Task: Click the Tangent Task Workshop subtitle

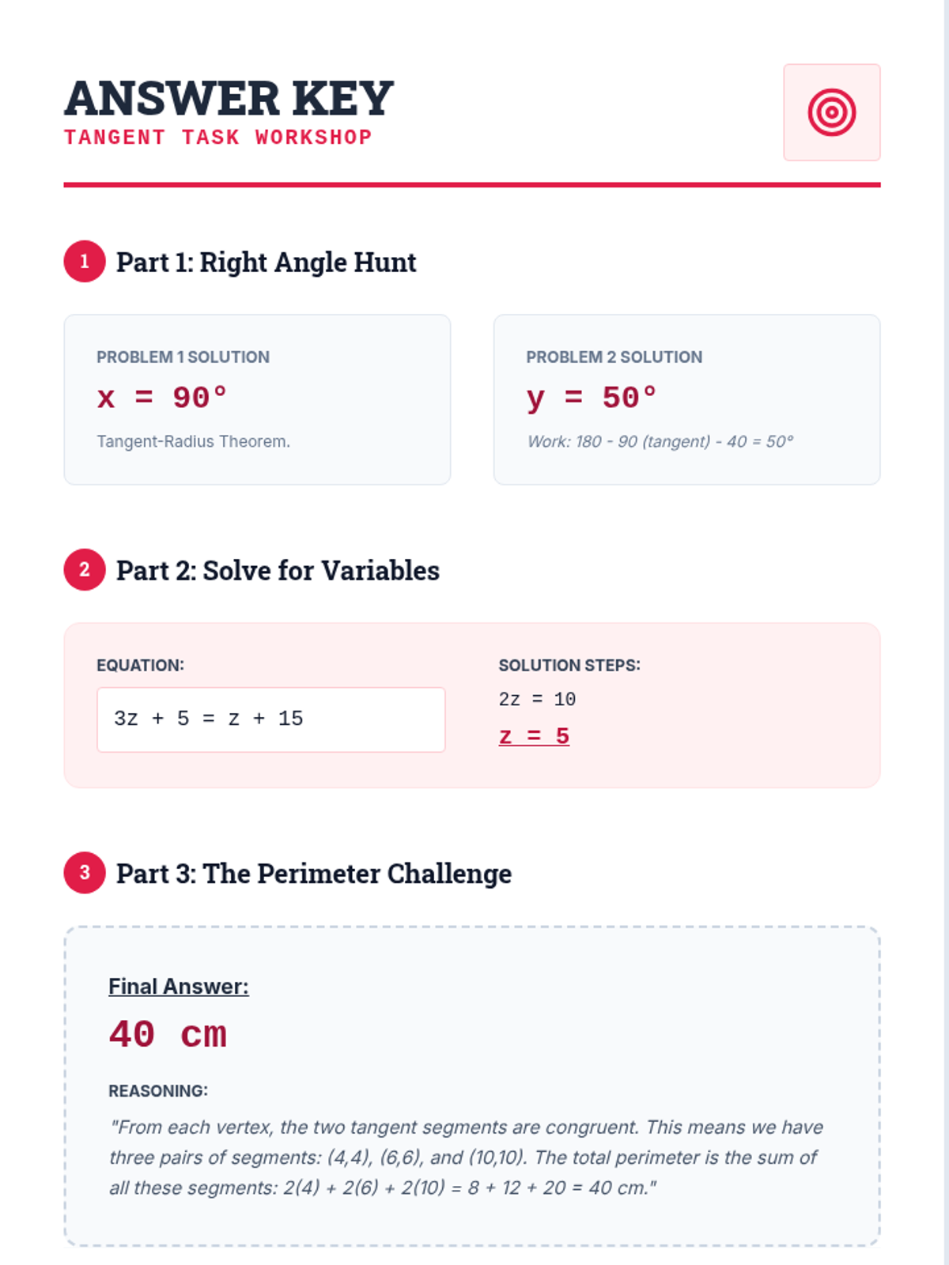Action: (217, 138)
